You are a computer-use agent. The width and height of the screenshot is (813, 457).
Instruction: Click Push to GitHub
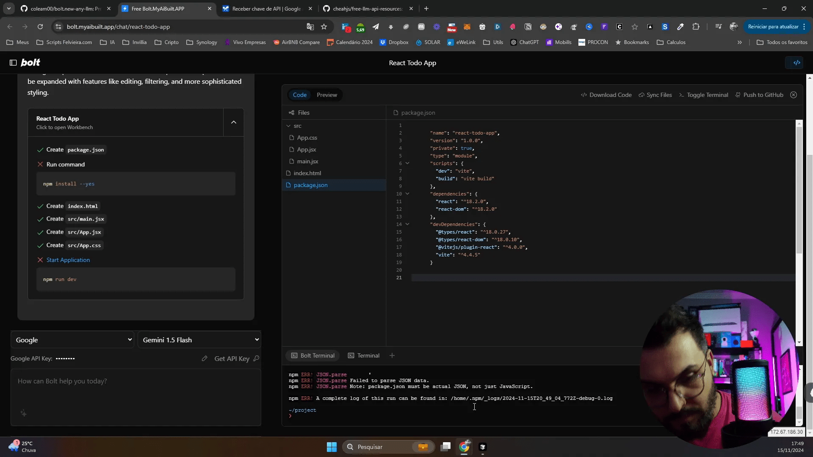point(759,95)
